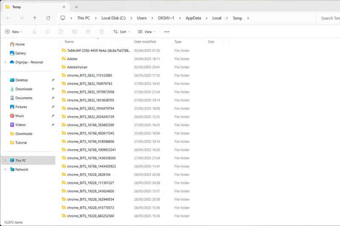Select the AdobeVulcan folder

tap(77, 67)
